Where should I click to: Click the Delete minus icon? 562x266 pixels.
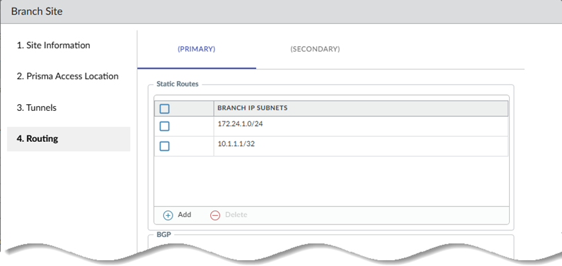[x=215, y=215]
